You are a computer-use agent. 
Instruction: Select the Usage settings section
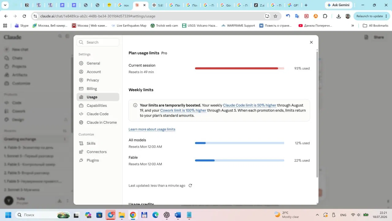pyautogui.click(x=98, y=97)
